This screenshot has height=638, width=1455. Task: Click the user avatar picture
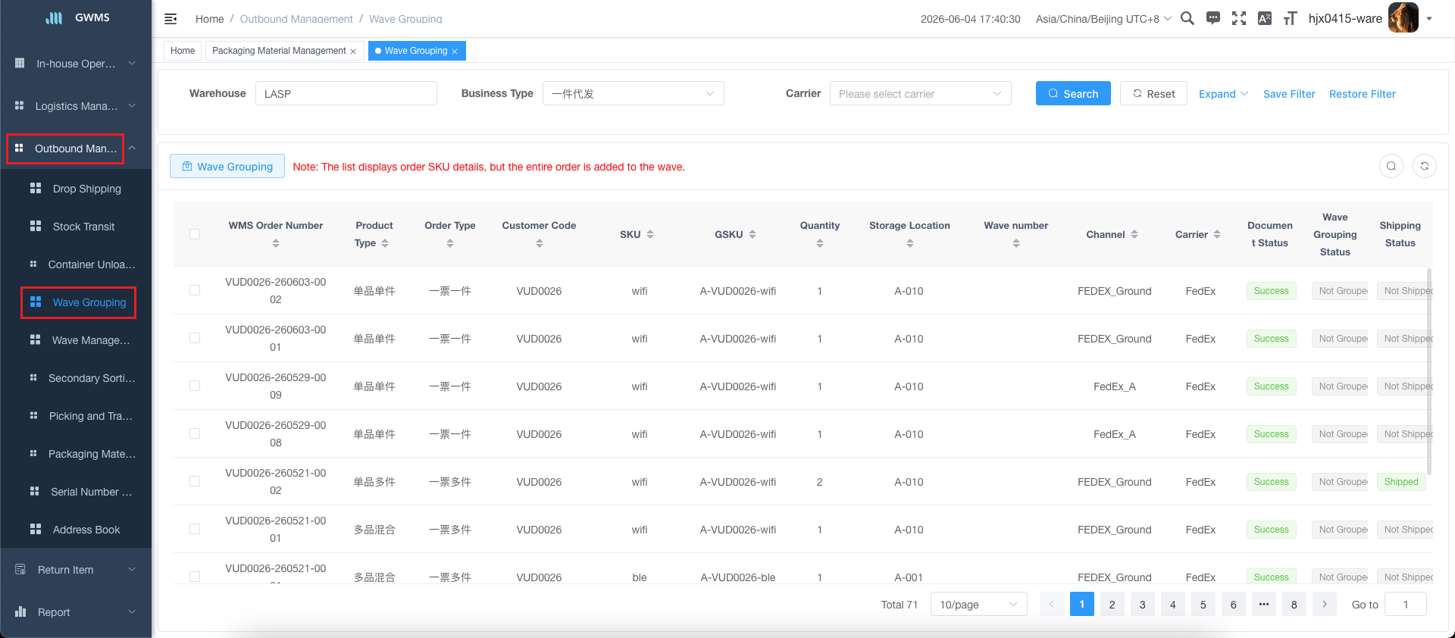[x=1403, y=17]
